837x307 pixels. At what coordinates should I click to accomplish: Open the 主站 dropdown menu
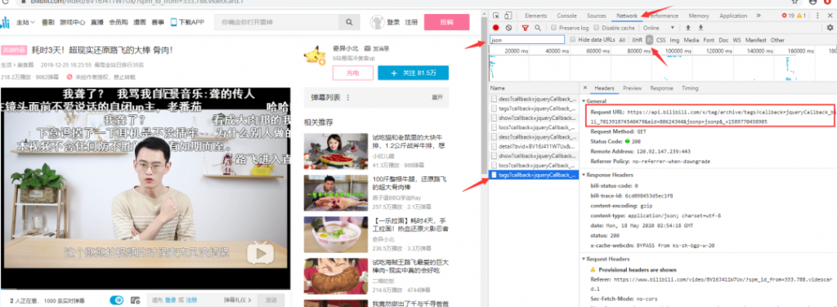click(x=25, y=22)
